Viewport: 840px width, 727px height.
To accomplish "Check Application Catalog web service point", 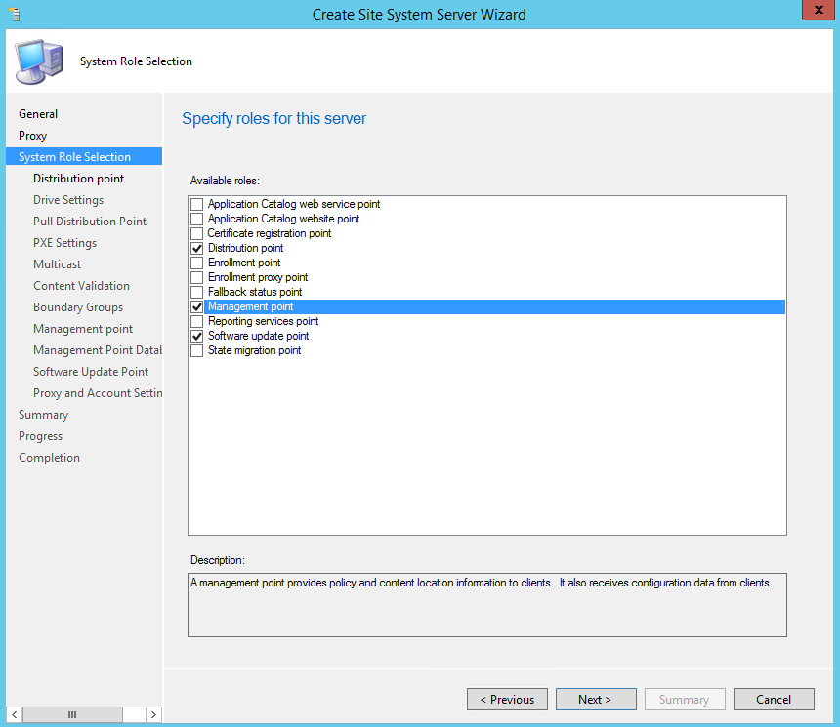I will [197, 205].
